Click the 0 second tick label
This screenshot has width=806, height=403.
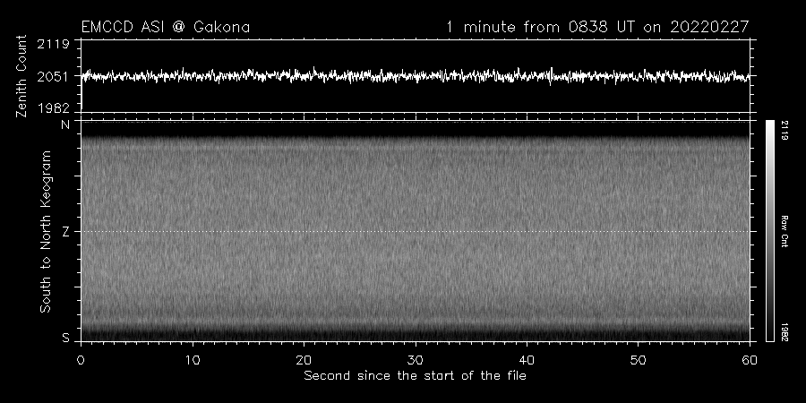(81, 360)
